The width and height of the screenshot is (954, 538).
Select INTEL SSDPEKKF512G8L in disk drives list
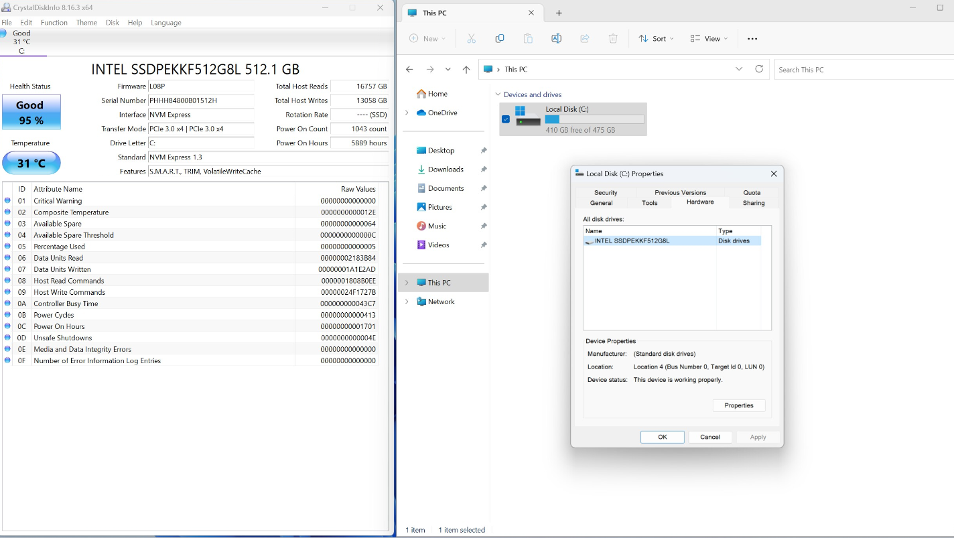click(672, 241)
